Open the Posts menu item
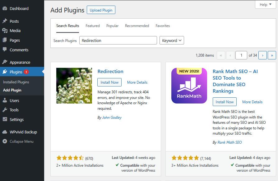The height and width of the screenshot is (181, 278). point(22,21)
